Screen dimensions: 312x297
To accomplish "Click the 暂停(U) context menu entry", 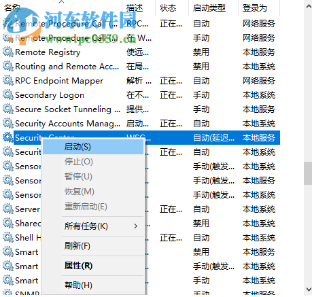I will (x=93, y=177).
